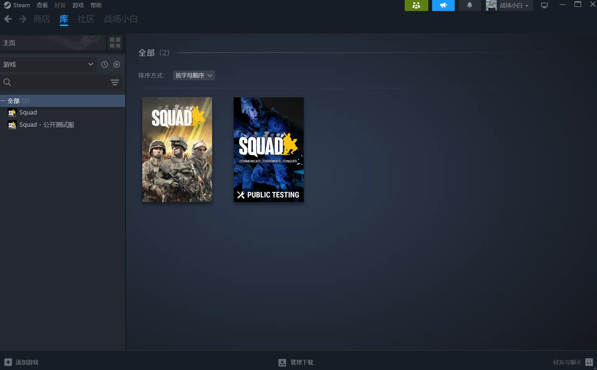The image size is (597, 370).
Task: Open the Steam menu
Action: tap(21, 5)
